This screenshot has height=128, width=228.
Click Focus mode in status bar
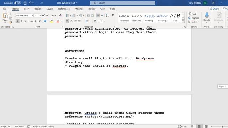pyautogui.click(x=182, y=127)
